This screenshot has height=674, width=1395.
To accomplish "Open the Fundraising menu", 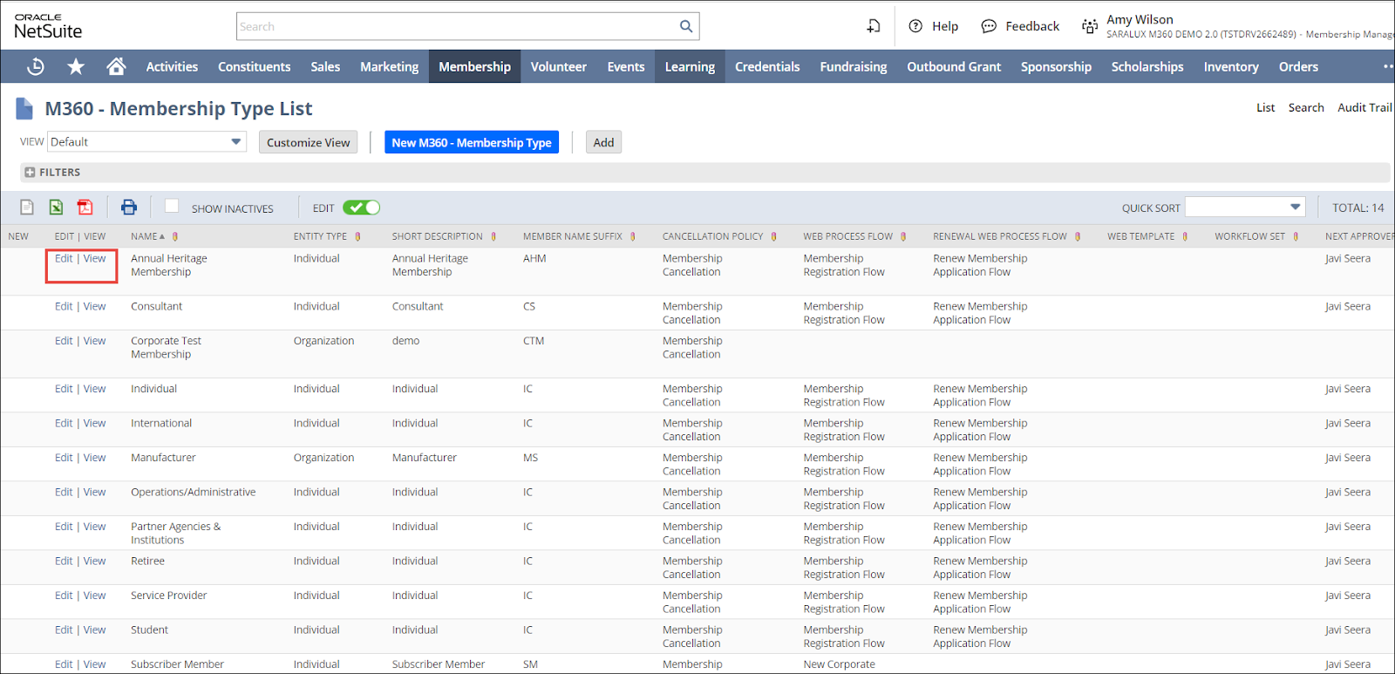I will click(x=853, y=66).
